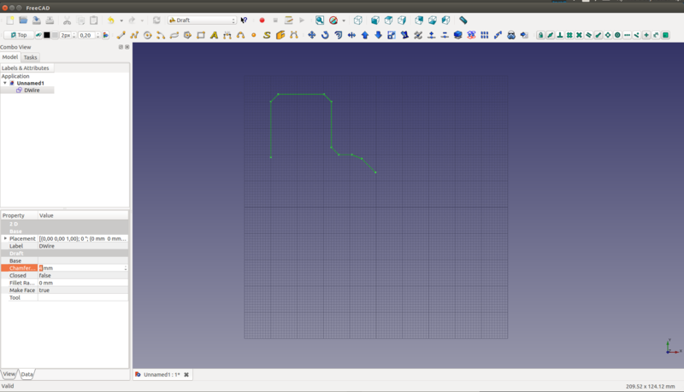The image size is (684, 392).
Task: Collapse the Unnamed1 document tree
Action: point(4,83)
